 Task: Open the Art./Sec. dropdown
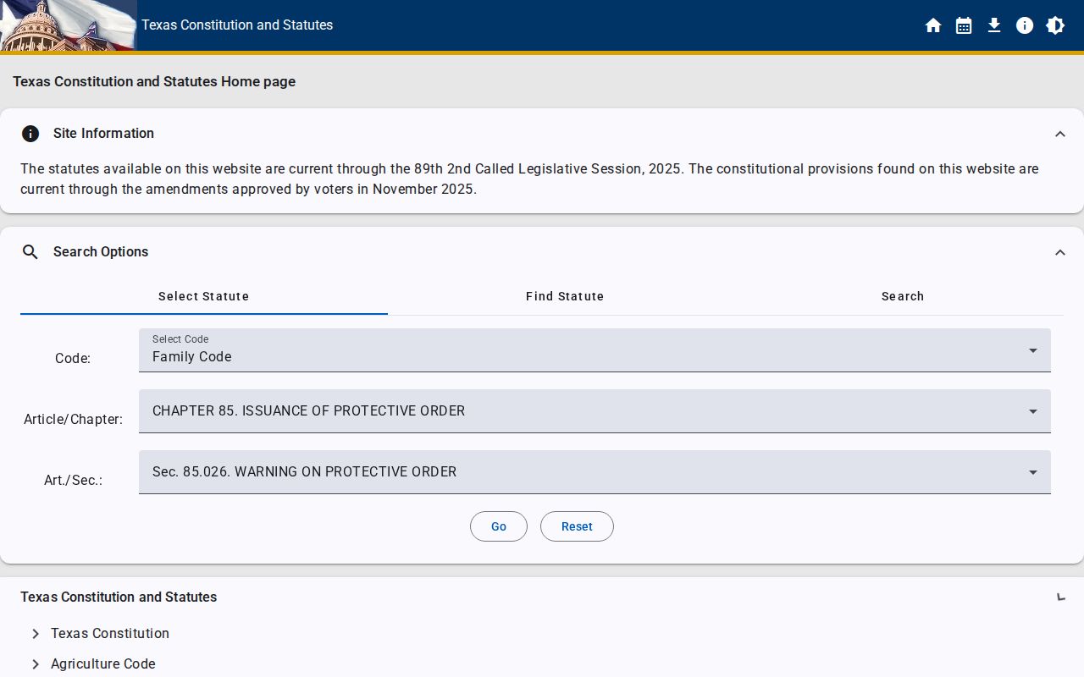point(595,472)
